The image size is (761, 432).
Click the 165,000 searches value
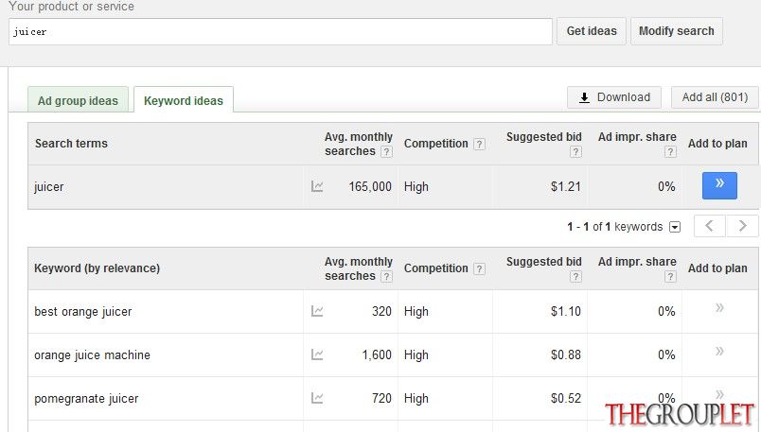pos(370,186)
